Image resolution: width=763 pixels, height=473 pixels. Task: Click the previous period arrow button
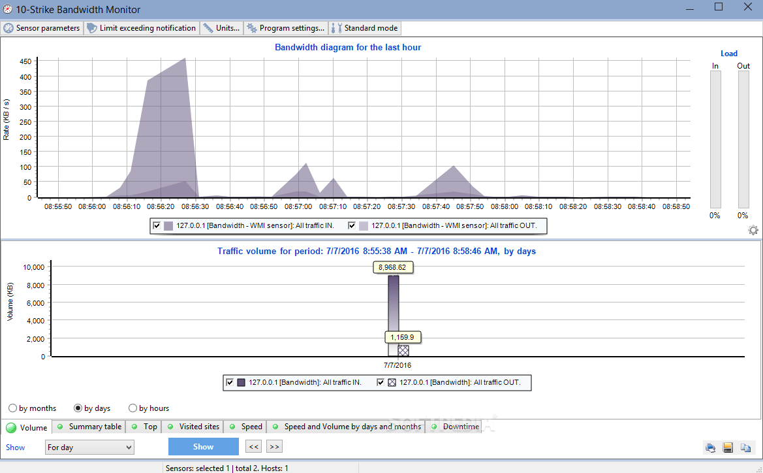click(253, 446)
